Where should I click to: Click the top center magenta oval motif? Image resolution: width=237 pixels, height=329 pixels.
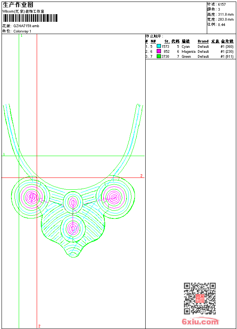[x=73, y=202]
